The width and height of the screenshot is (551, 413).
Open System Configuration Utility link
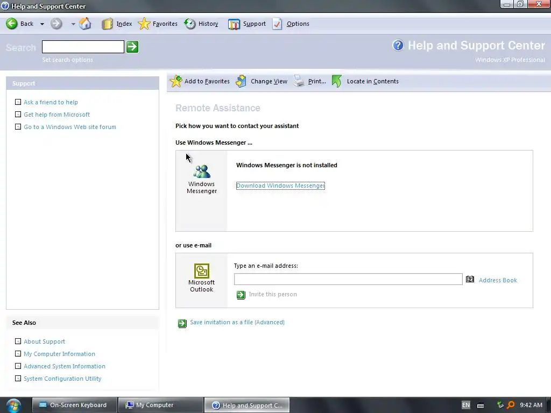[x=62, y=379]
